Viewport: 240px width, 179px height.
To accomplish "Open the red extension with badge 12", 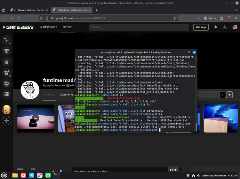I will pos(229,18).
